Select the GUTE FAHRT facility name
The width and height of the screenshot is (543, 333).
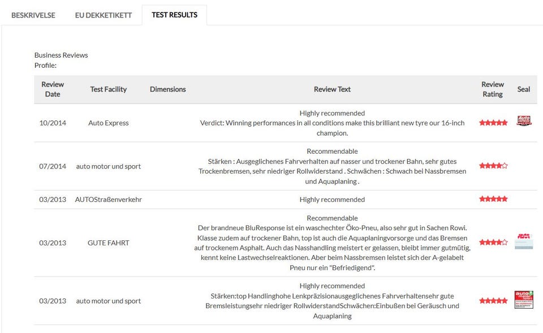point(109,243)
